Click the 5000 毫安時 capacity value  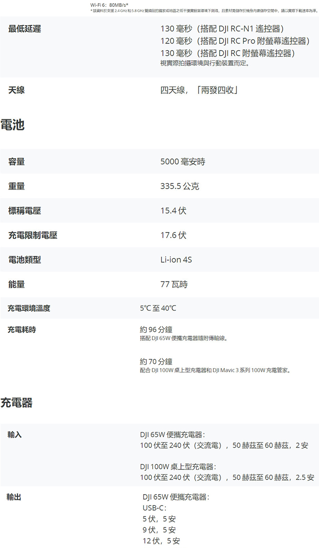(x=183, y=162)
